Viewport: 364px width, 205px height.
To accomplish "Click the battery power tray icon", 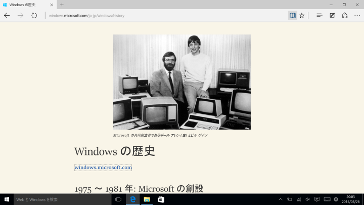I will [x=290, y=199].
